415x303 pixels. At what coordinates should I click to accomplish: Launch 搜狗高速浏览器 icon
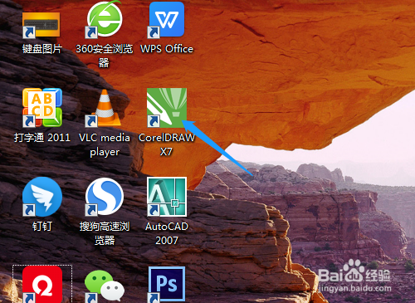(105, 197)
